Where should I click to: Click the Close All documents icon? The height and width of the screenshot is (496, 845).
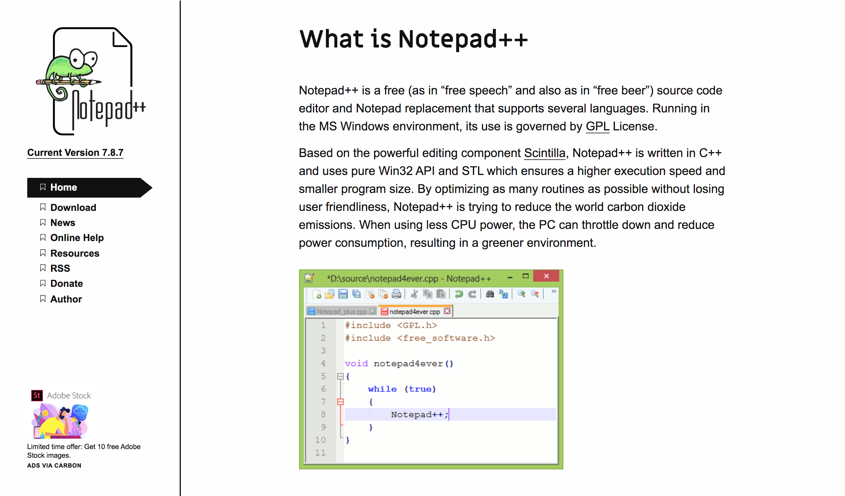[x=383, y=294]
